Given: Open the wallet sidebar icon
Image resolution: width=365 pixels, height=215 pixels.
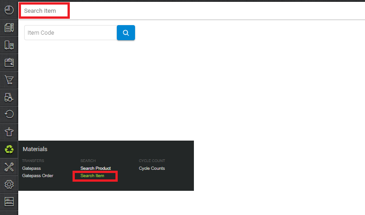Looking at the screenshot, I should (x=9, y=63).
